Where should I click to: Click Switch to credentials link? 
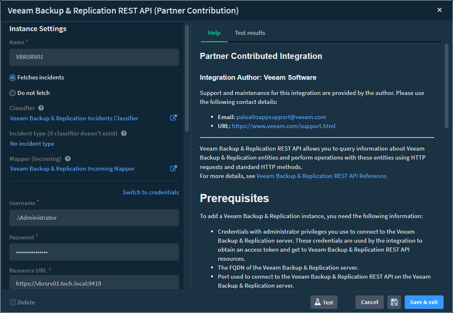(x=150, y=192)
